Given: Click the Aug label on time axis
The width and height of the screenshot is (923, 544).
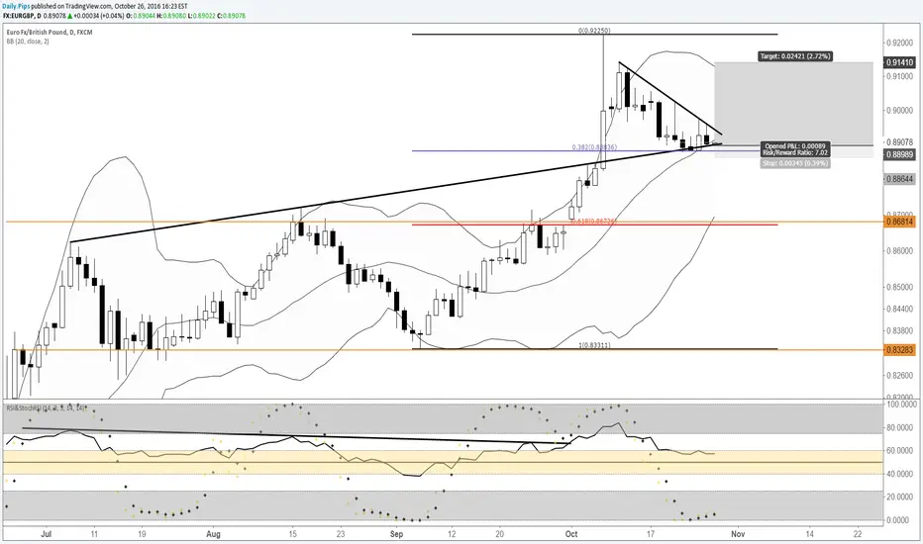Looking at the screenshot, I should coord(214,534).
